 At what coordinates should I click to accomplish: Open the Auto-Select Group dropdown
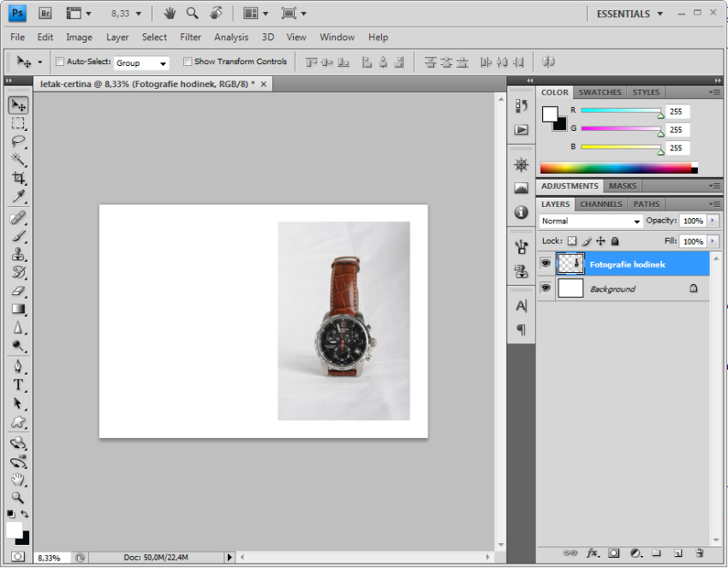click(x=142, y=62)
